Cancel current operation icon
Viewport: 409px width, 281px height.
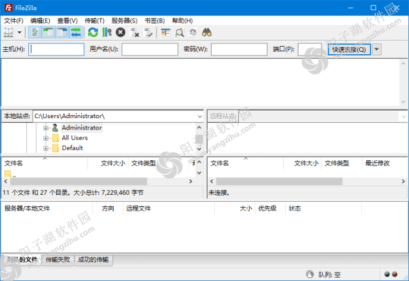pos(121,33)
